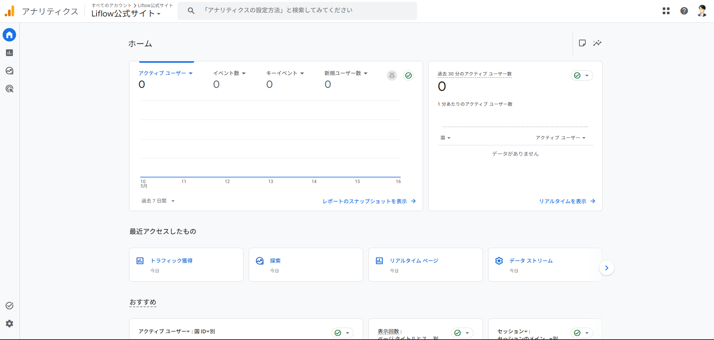Open the Advertising icon in left sidebar

coord(10,89)
